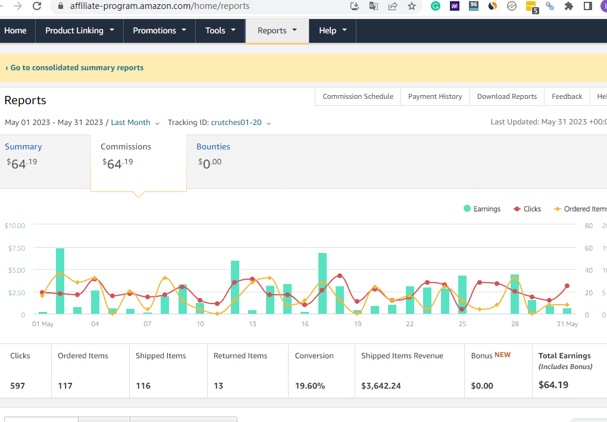The height and width of the screenshot is (422, 607).
Task: Open the yellow extension with badge 5
Action: pos(531,7)
